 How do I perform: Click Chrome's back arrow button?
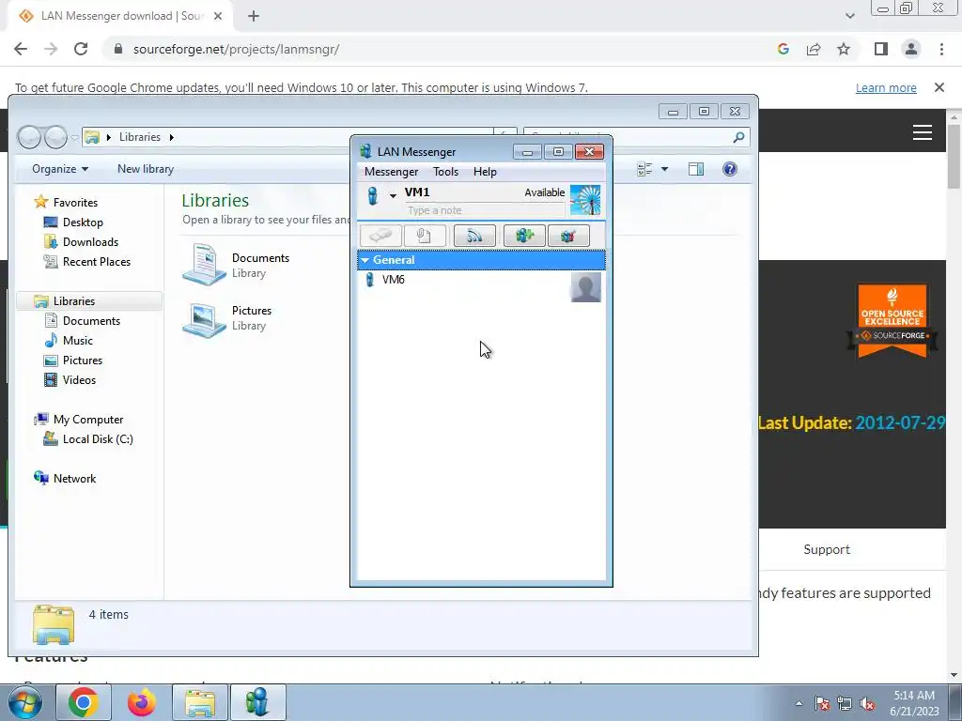pyautogui.click(x=21, y=49)
